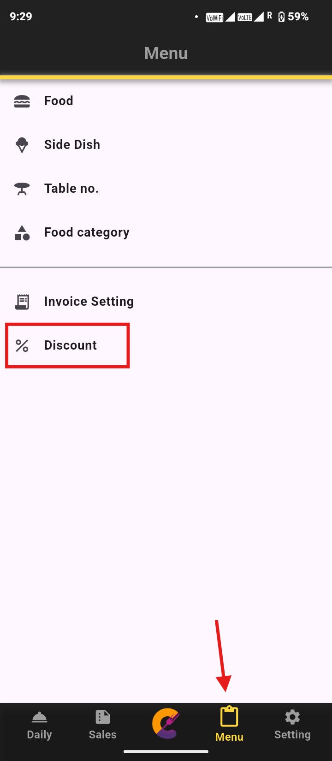Tap the ice cream cone Side Dish icon
The image size is (332, 761).
(22, 145)
